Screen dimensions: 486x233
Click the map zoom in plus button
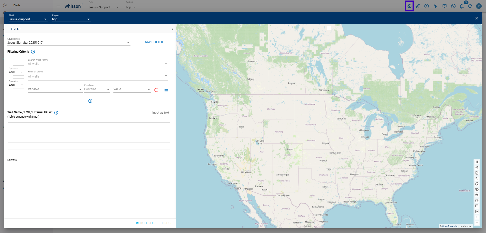(x=477, y=217)
